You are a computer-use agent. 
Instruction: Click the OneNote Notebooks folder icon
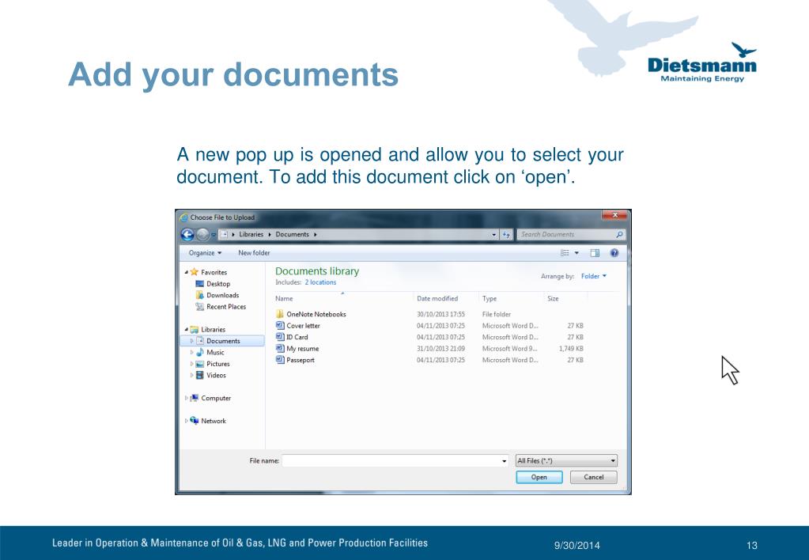pyautogui.click(x=280, y=314)
